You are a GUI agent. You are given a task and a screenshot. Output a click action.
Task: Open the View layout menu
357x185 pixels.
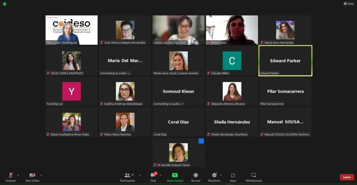348,4
